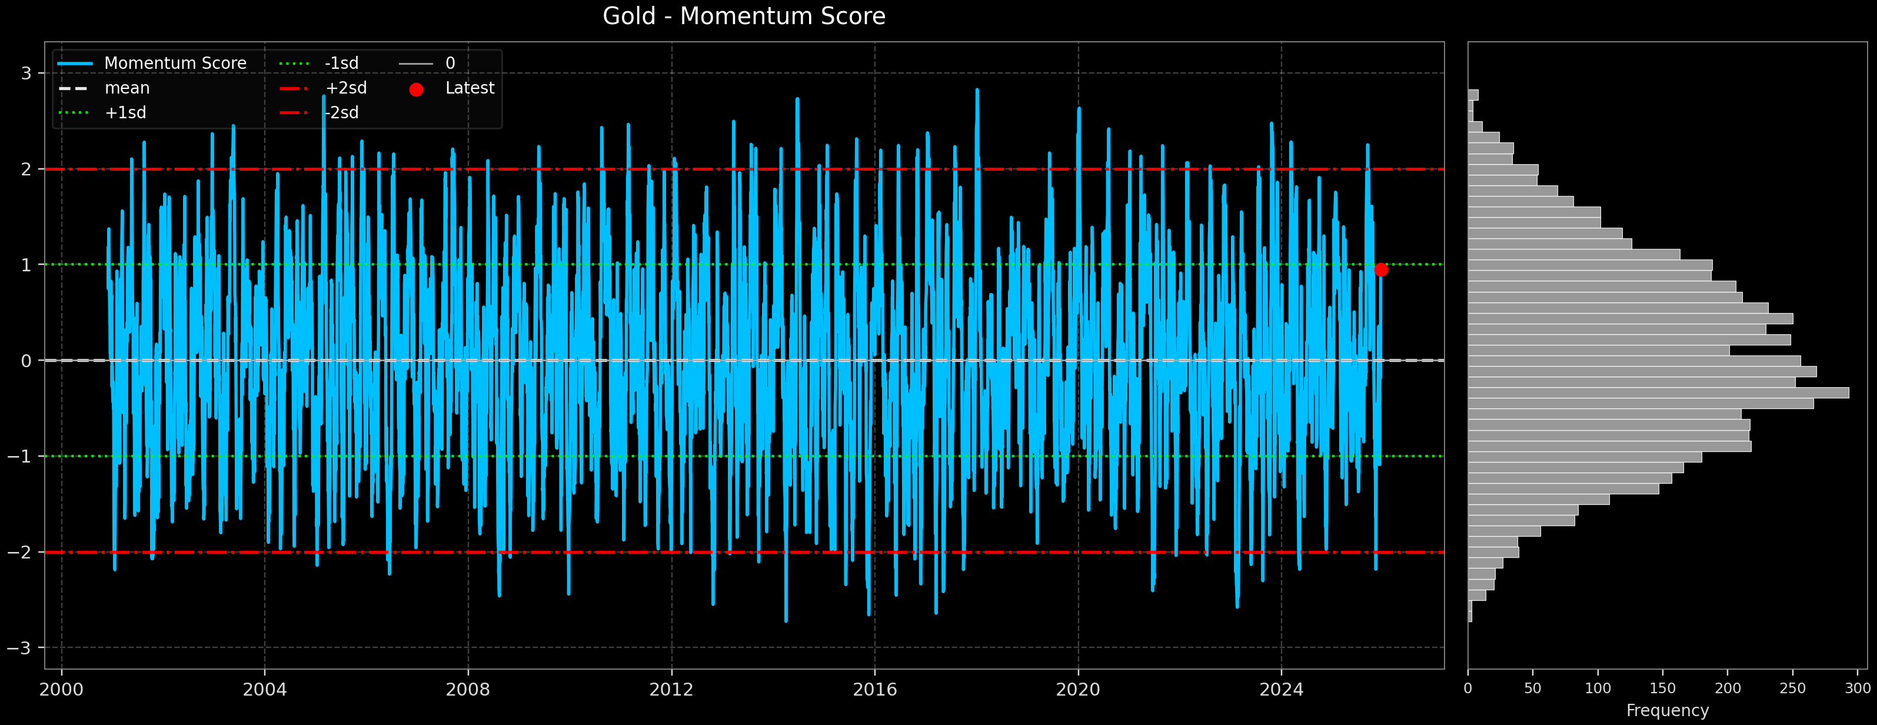Click the 2012 x-axis tick label
Viewport: 1877px width, 725px height.
(671, 689)
